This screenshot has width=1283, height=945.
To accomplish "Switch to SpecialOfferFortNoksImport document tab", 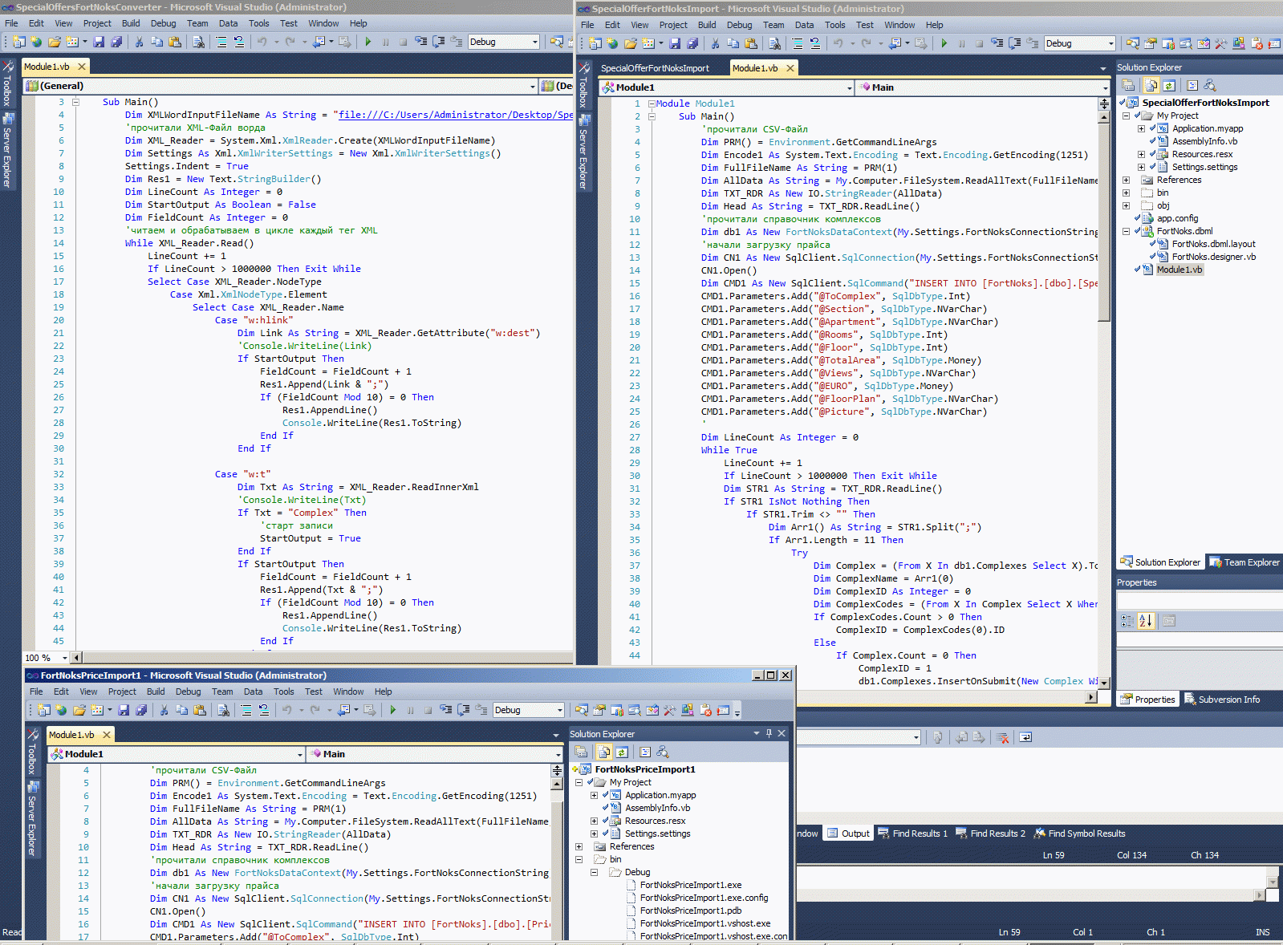I will 655,68.
